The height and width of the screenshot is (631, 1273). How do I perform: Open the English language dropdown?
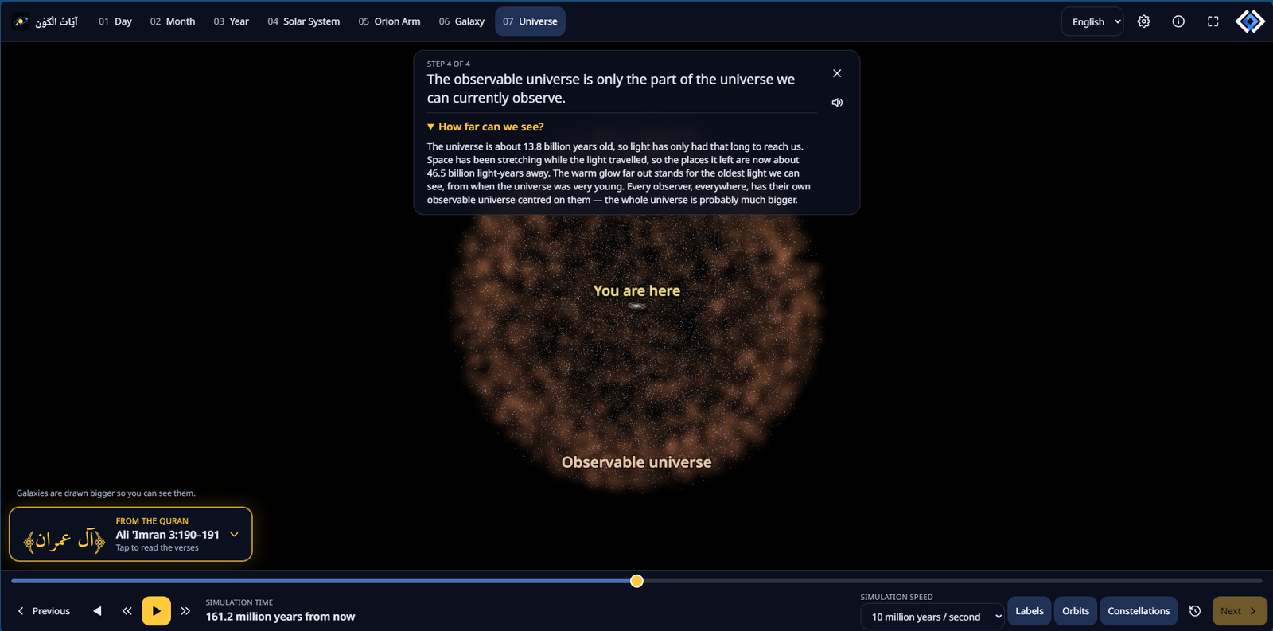1092,21
